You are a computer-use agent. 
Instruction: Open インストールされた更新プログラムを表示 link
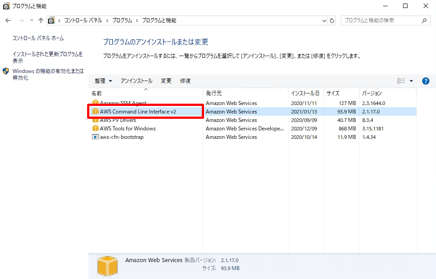coord(48,57)
